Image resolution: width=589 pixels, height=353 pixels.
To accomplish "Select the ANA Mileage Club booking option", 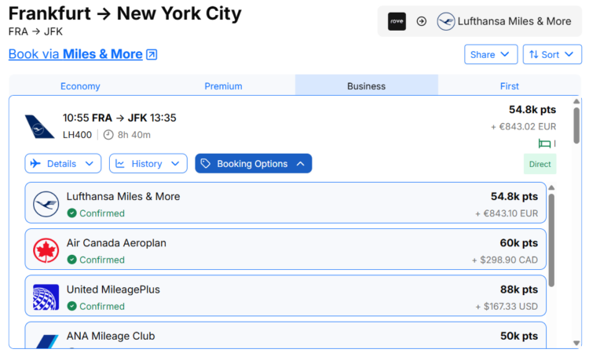I will (x=286, y=335).
